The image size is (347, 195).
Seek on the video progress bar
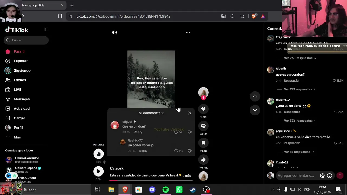click(151, 180)
